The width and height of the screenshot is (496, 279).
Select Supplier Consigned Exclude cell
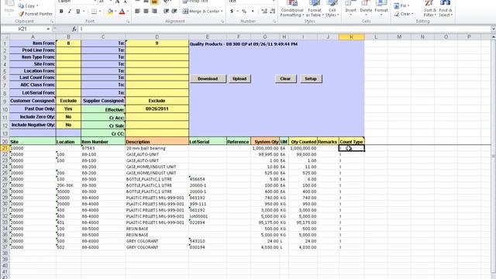pos(157,101)
